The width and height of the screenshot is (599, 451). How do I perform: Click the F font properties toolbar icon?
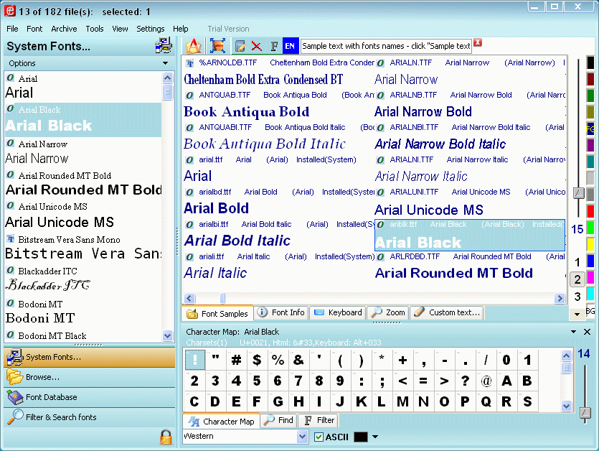(273, 45)
